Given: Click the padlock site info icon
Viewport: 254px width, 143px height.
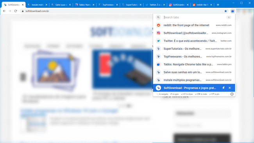Looking at the screenshot, I should click(23, 11).
